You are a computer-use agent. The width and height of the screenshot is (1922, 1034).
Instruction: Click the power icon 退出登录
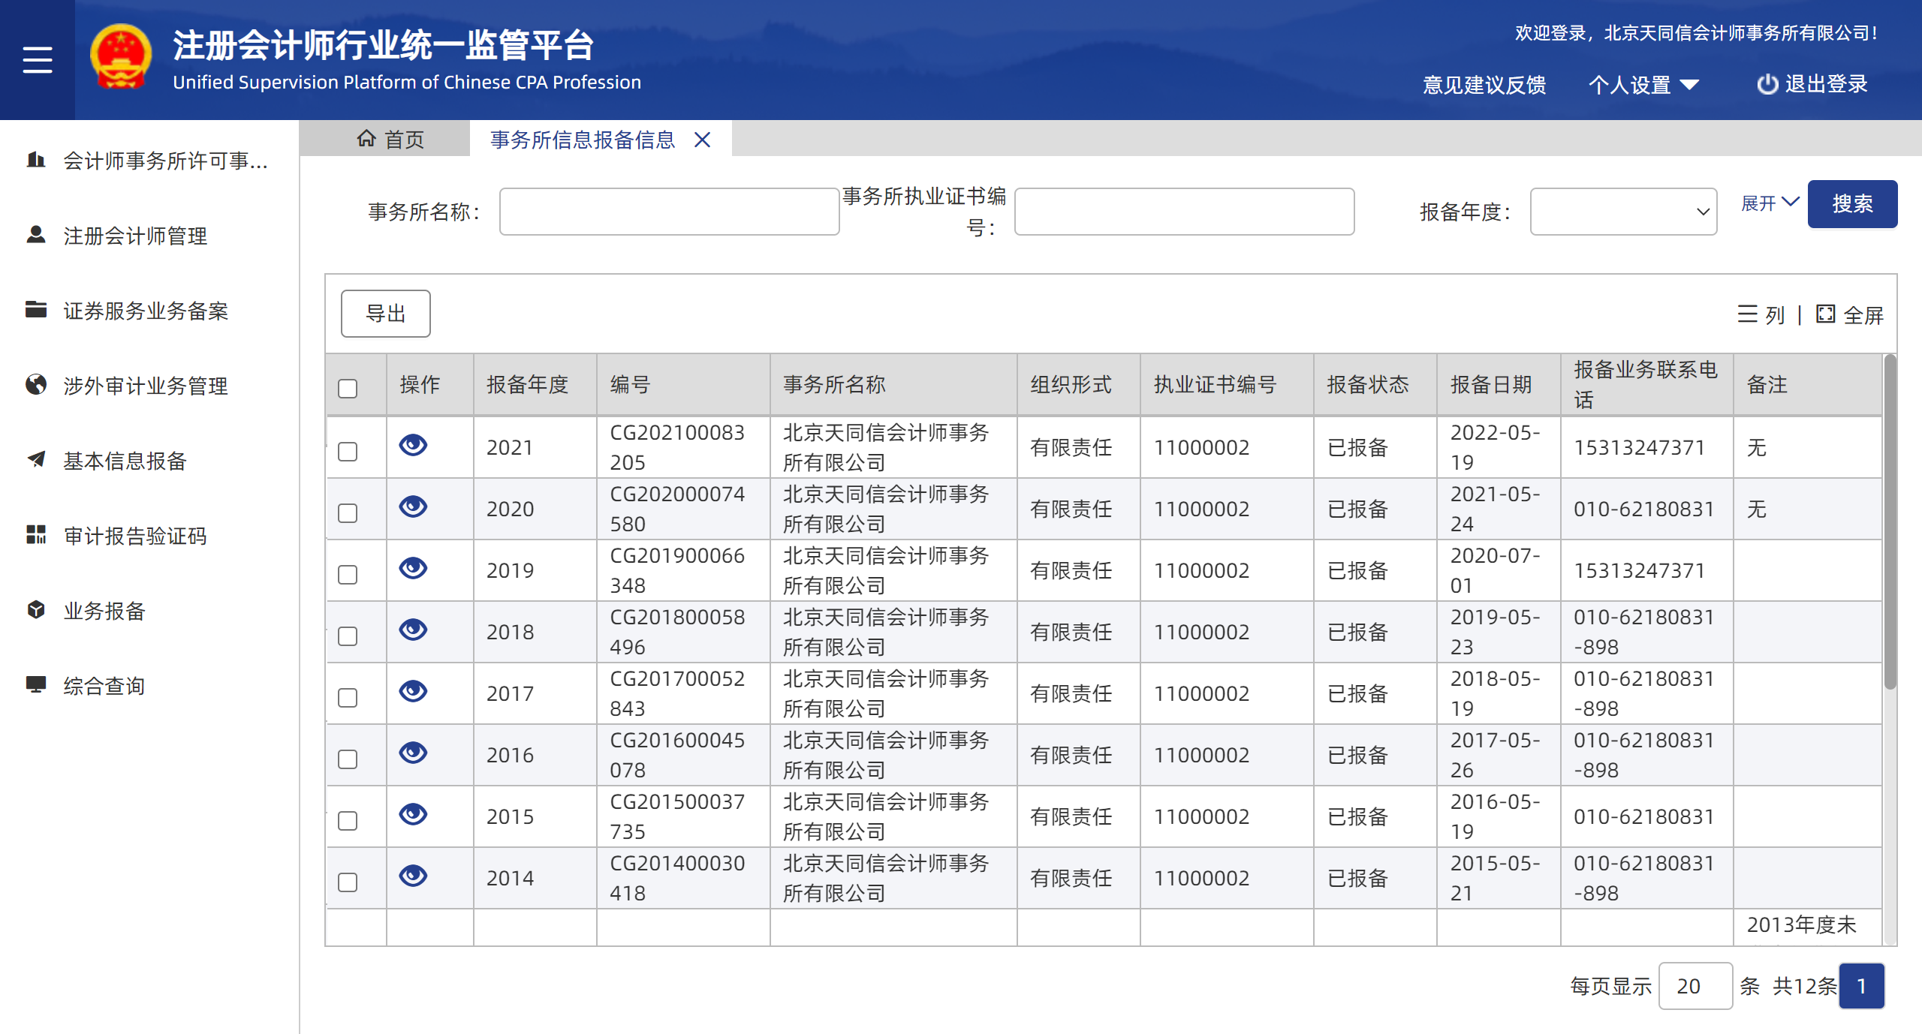(1767, 84)
